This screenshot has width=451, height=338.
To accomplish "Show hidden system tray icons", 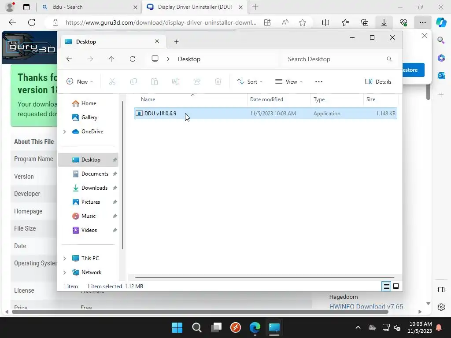I will pos(358,327).
